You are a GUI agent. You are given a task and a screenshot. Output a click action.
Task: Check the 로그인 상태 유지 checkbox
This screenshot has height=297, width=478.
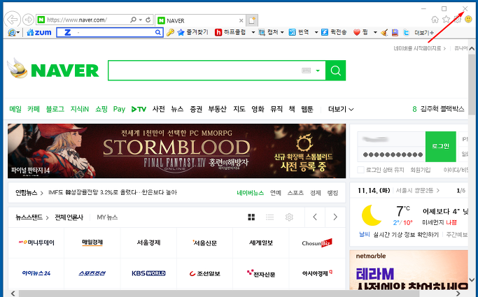(360, 170)
